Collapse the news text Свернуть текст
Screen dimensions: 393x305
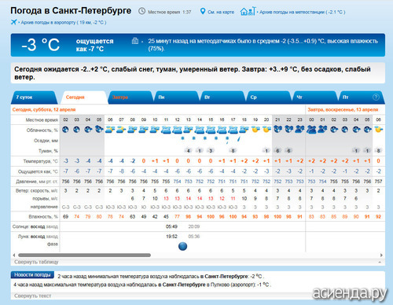(x=33, y=296)
